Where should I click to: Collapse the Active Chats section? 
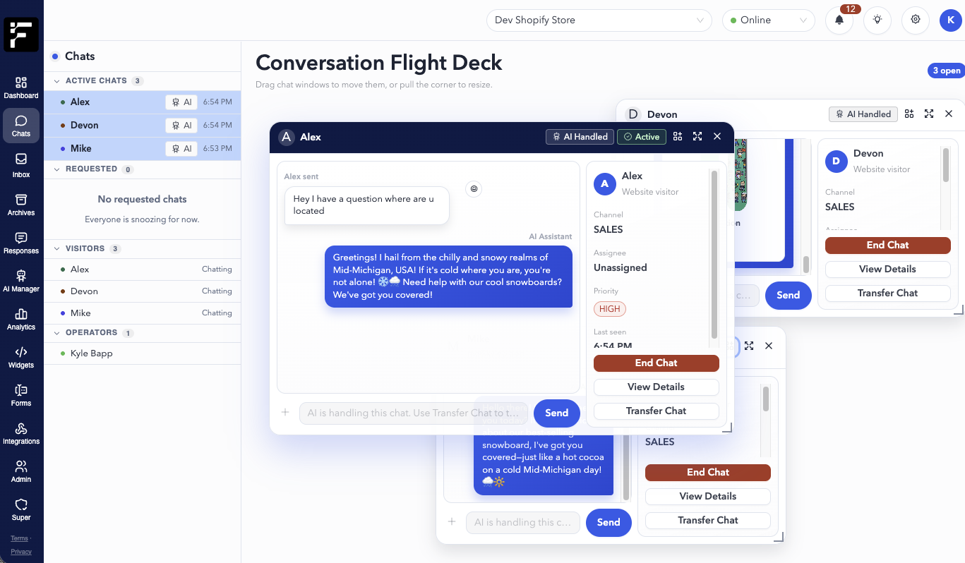pyautogui.click(x=56, y=80)
